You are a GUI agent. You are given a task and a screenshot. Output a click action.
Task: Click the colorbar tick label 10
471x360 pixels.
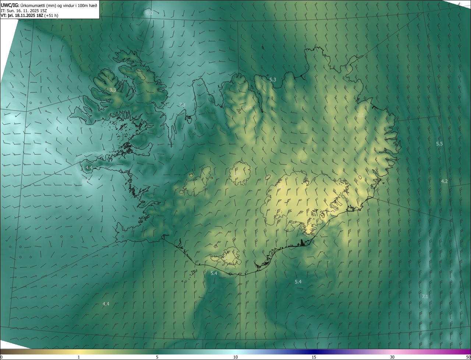coord(235,357)
